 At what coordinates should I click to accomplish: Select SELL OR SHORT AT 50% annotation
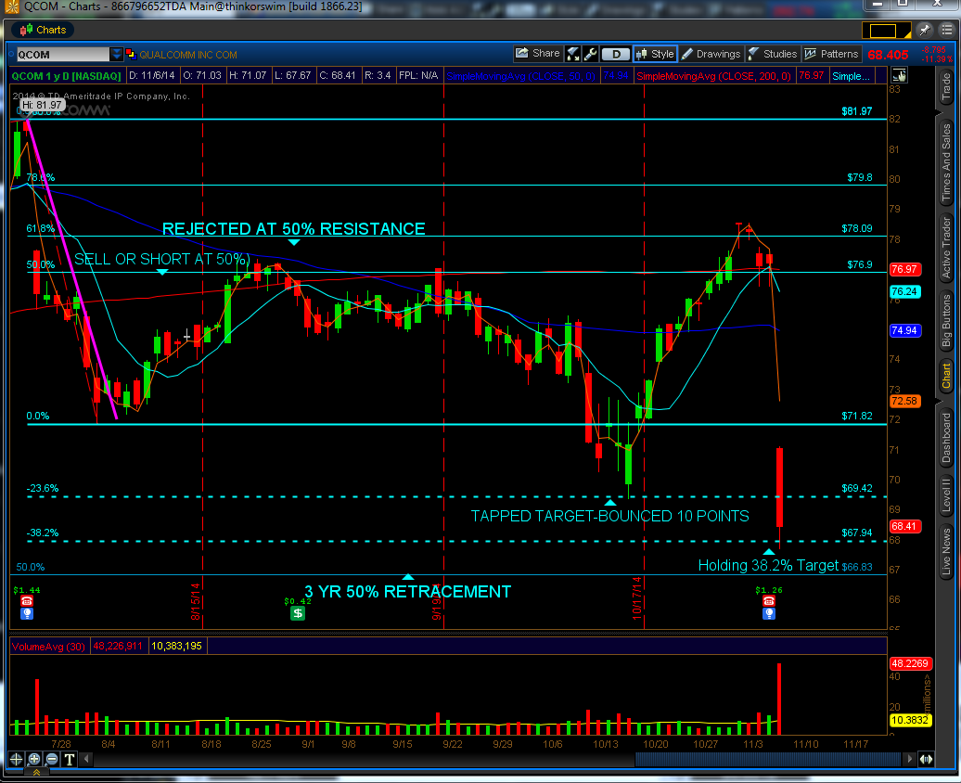coord(161,259)
